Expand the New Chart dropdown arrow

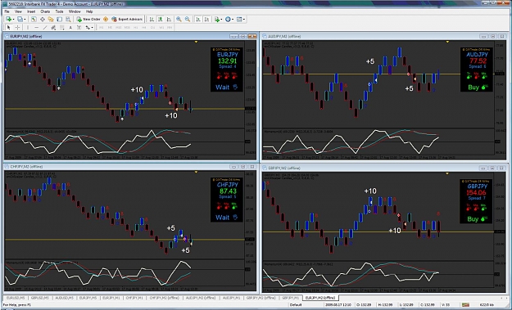point(13,20)
